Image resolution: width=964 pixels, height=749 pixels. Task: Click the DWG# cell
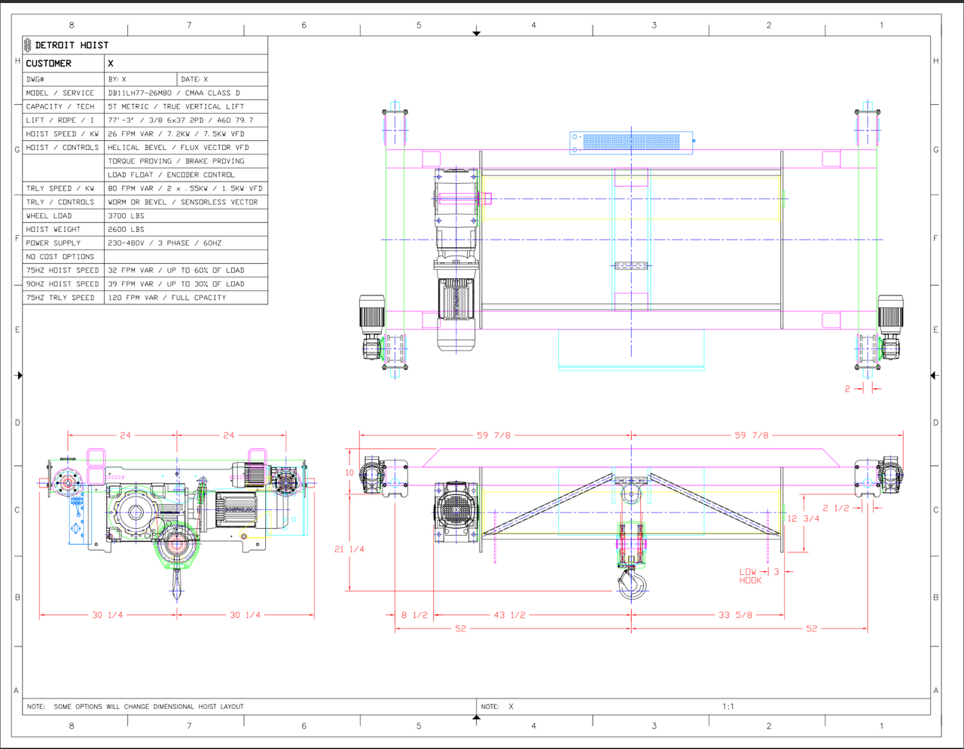pos(63,79)
